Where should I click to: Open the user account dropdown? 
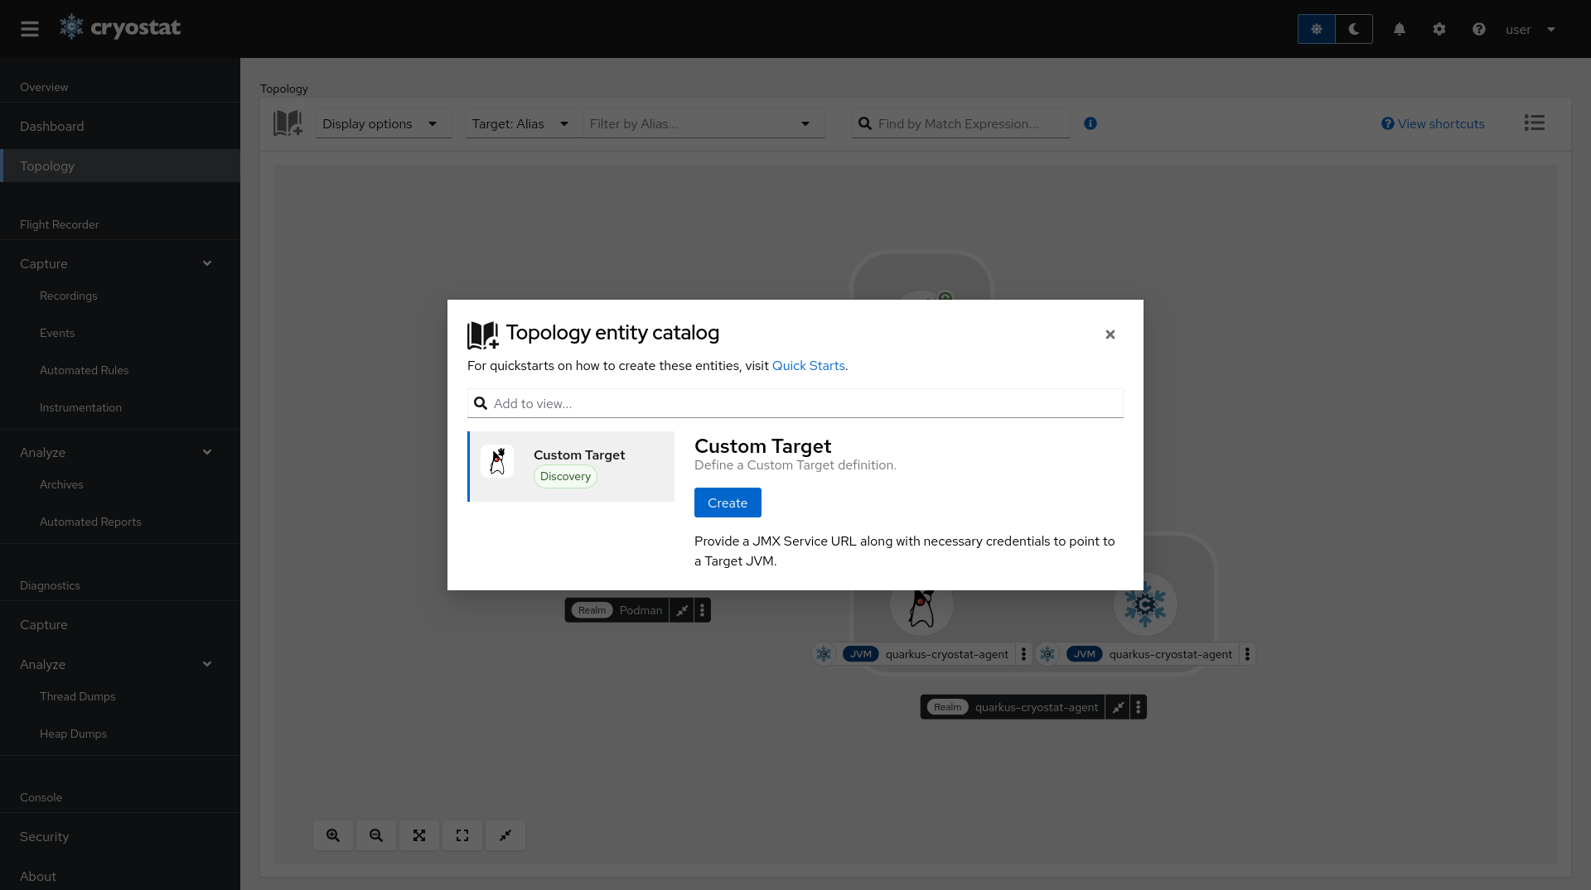pyautogui.click(x=1530, y=30)
